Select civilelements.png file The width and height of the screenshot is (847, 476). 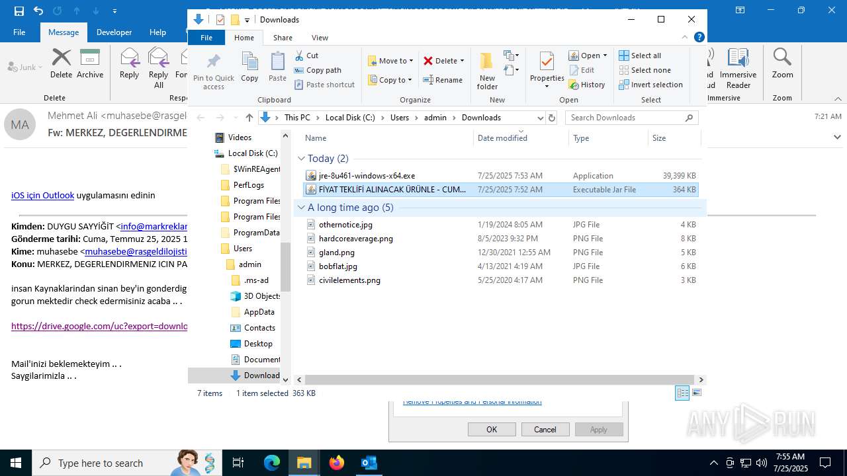tap(349, 280)
